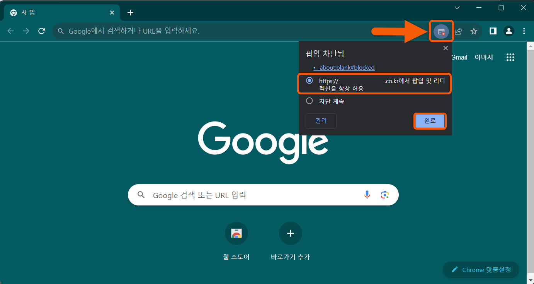Viewport: 534px width, 284px height.
Task: Confirm with the 완료 button
Action: click(x=430, y=121)
